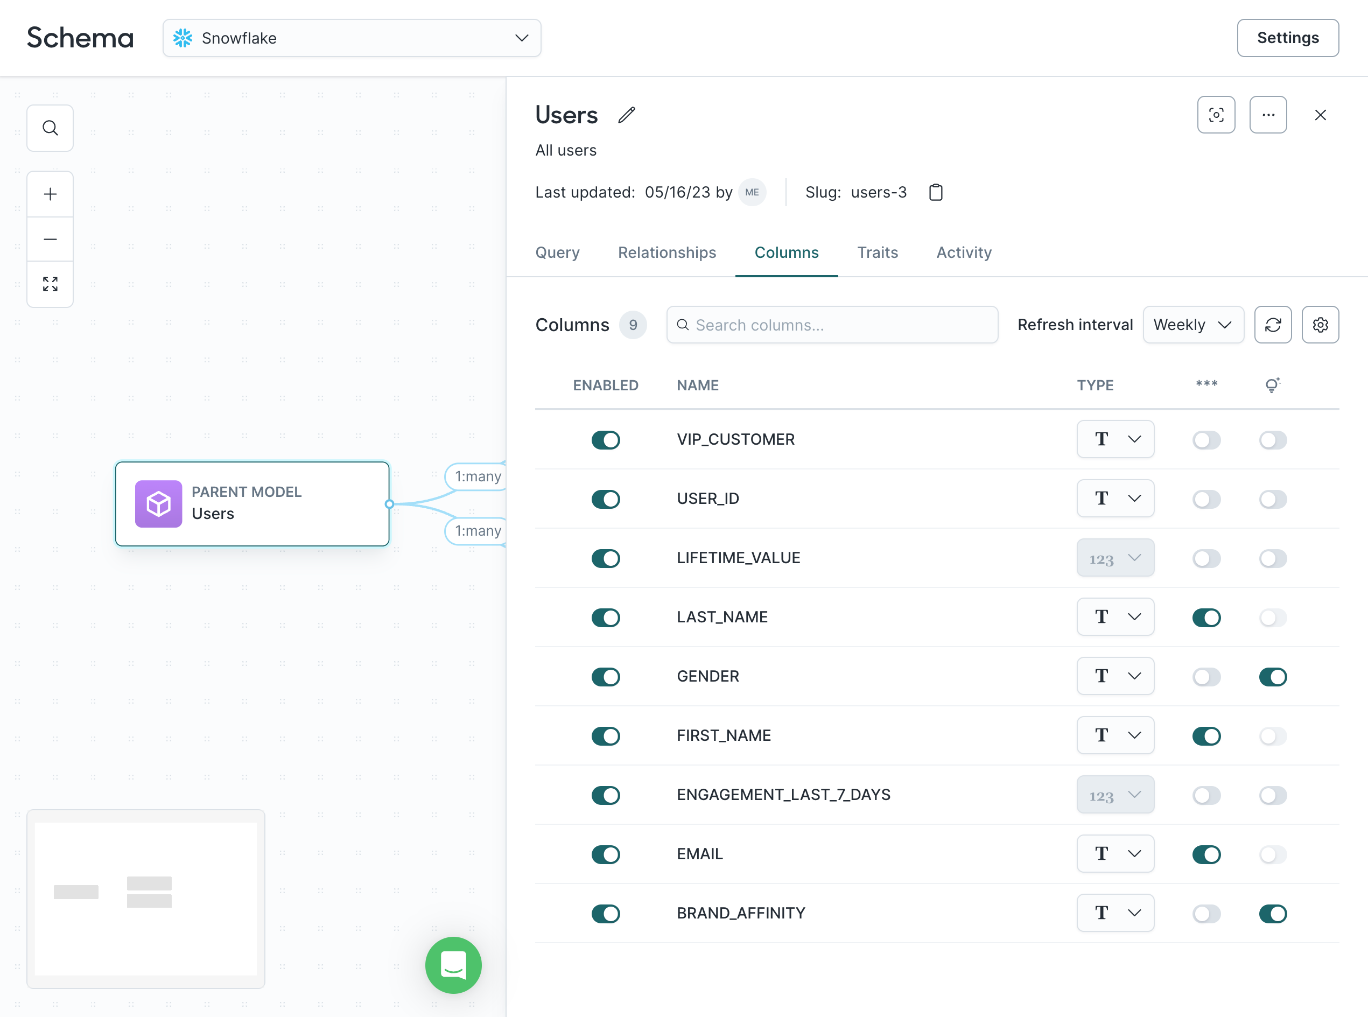Viewport: 1368px width, 1017px height.
Task: Expand the LIFETIME_VALUE type dropdown
Action: 1115,558
